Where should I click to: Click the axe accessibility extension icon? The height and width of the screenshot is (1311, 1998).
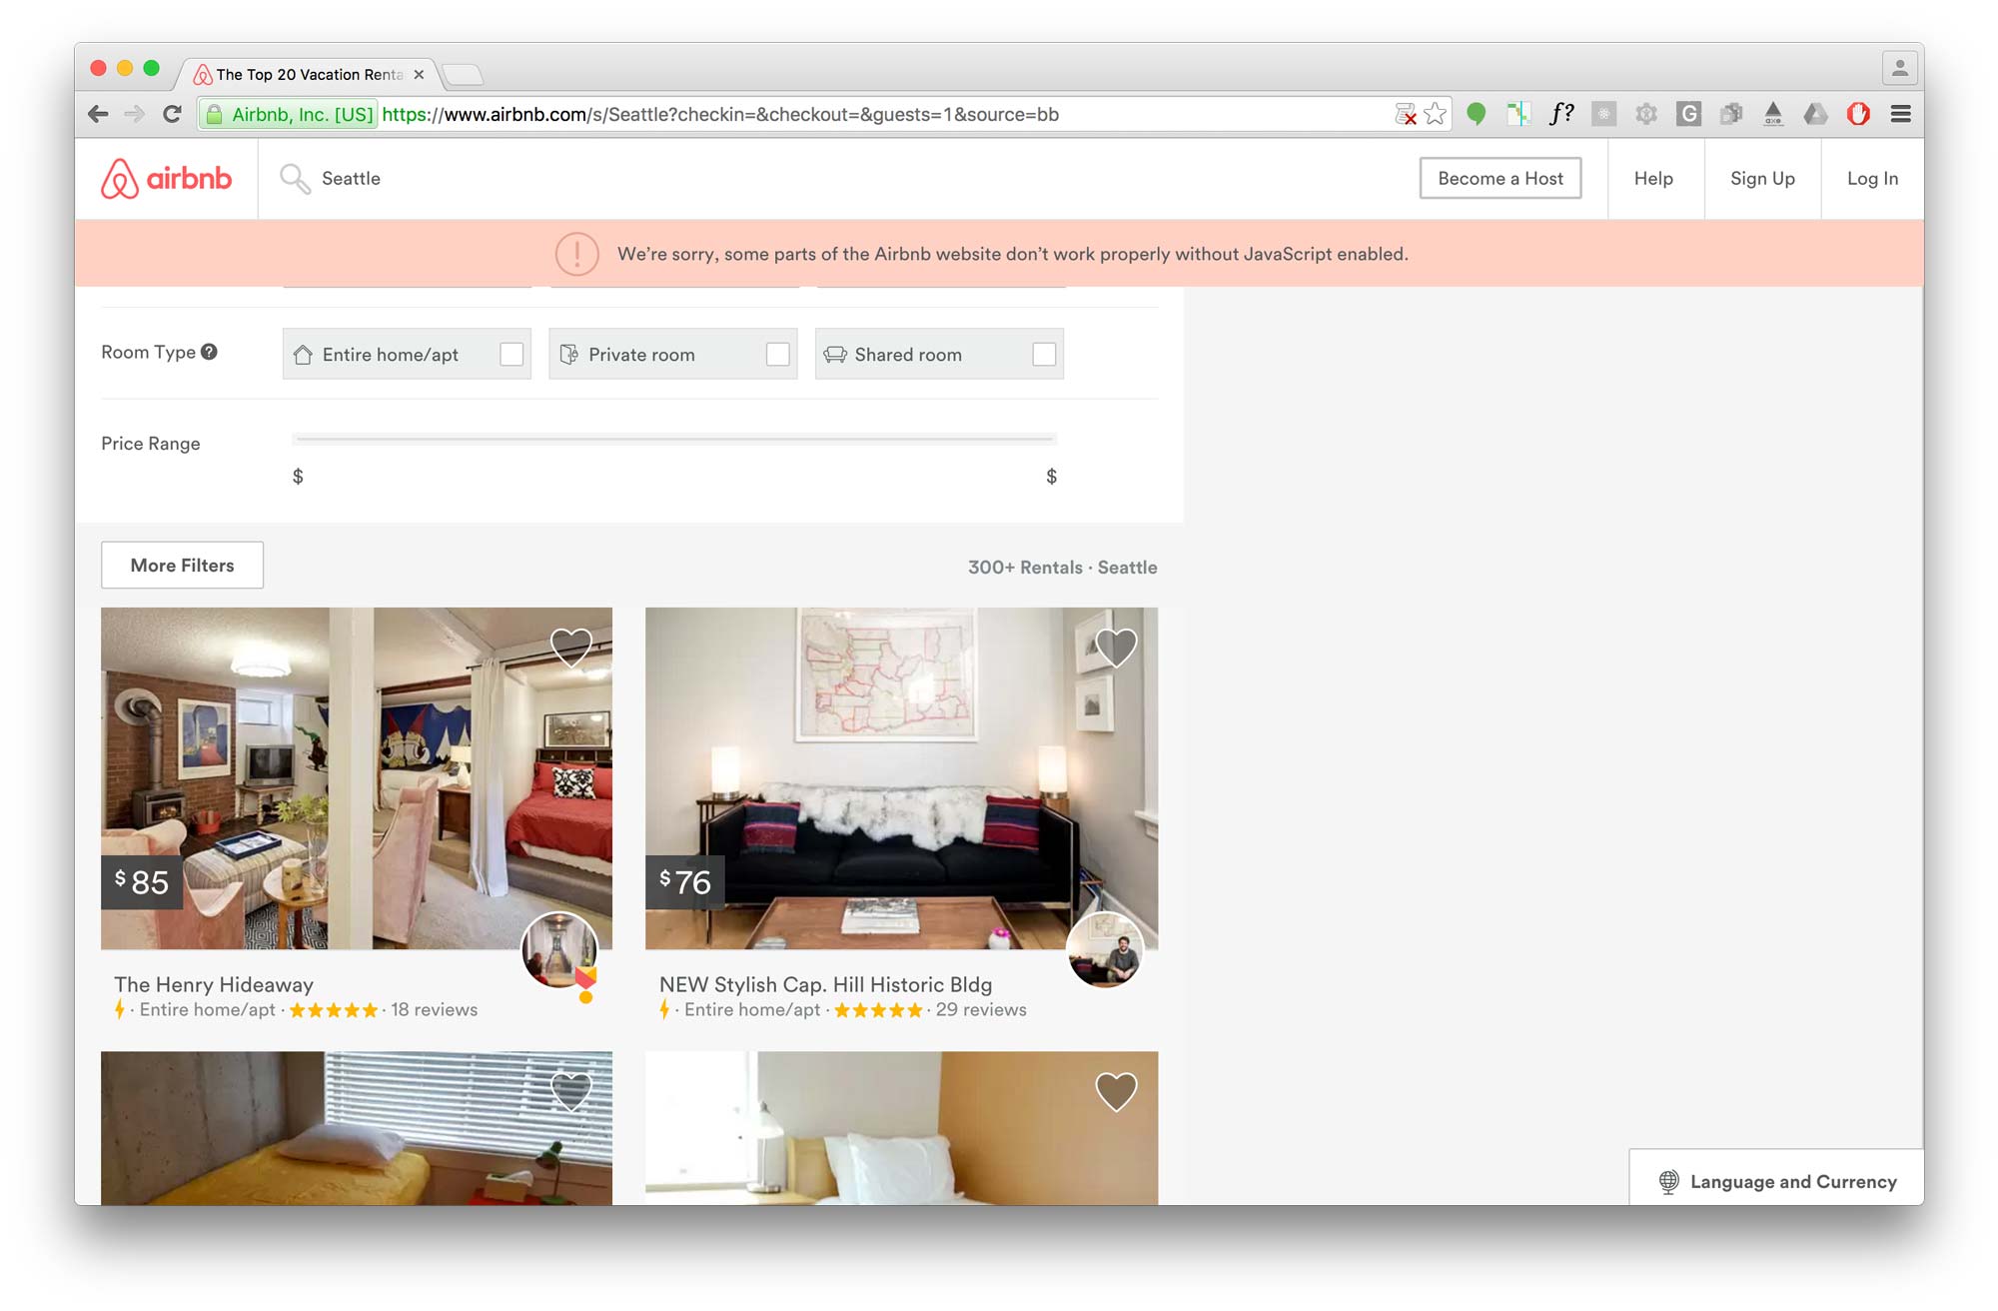1774,113
